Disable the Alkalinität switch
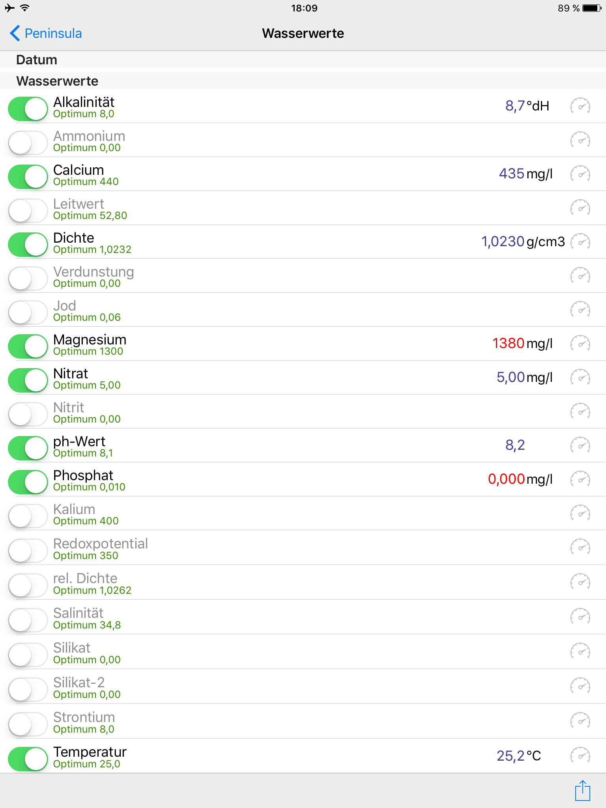The width and height of the screenshot is (606, 808). [x=28, y=109]
